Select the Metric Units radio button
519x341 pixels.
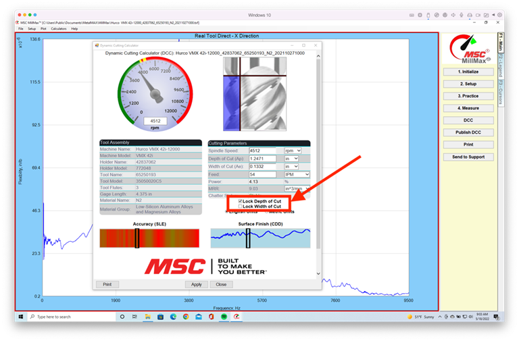[267, 212]
